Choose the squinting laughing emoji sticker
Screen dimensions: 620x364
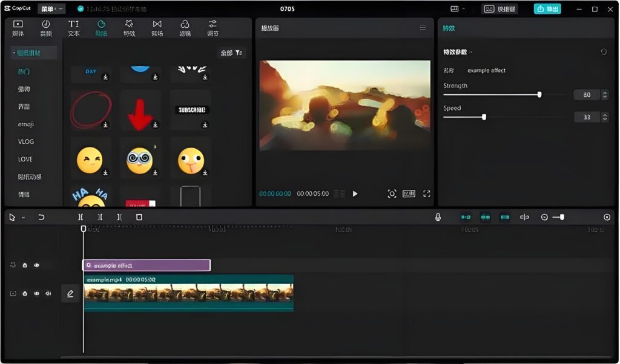pos(90,160)
